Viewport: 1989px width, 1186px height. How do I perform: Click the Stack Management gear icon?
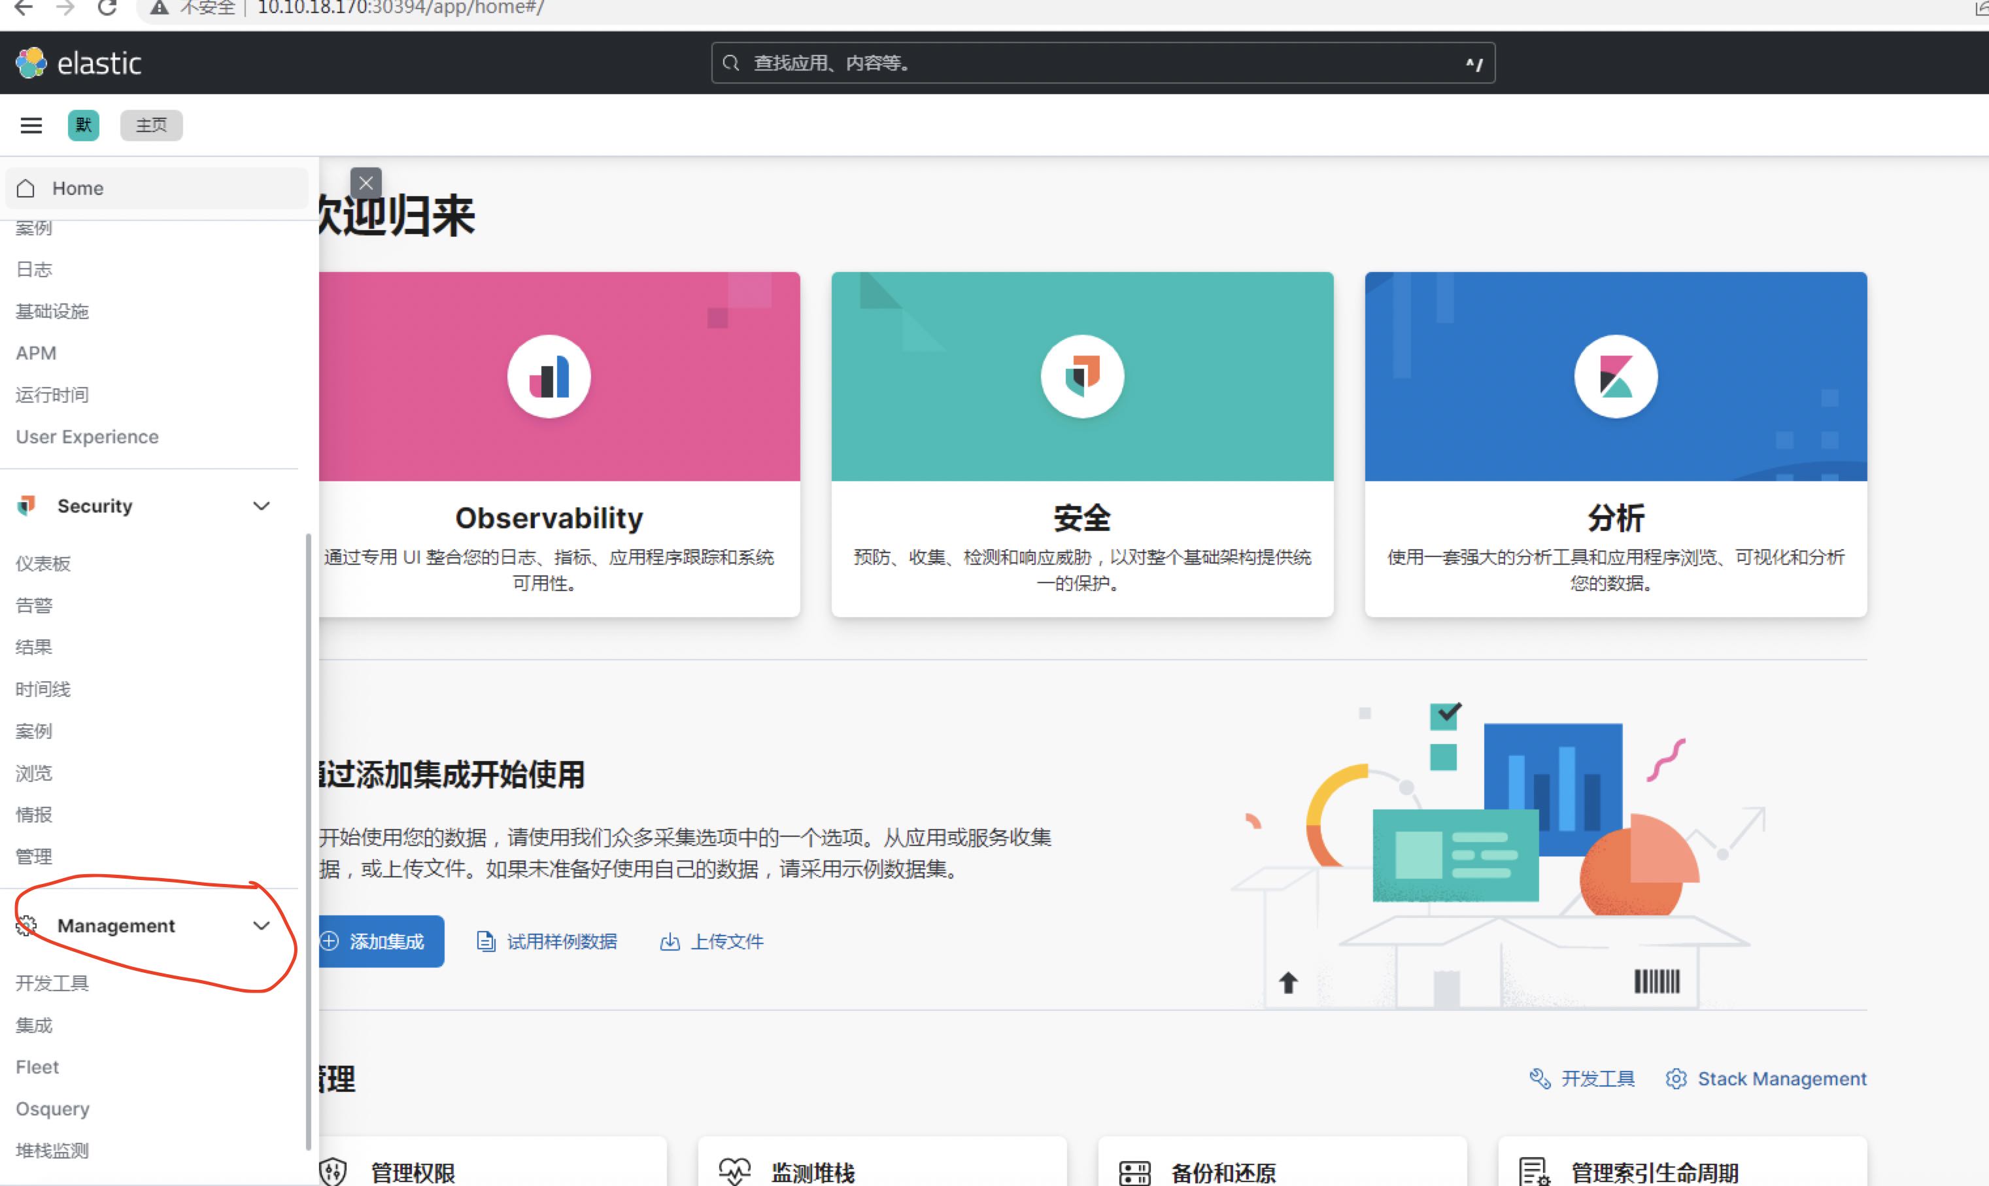tap(1676, 1078)
